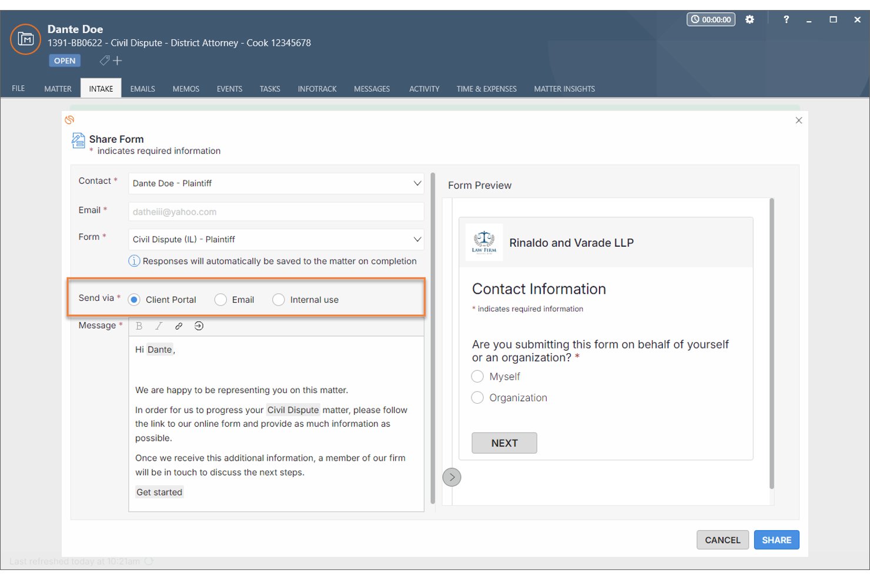
Task: Open the File menu
Action: pos(18,89)
